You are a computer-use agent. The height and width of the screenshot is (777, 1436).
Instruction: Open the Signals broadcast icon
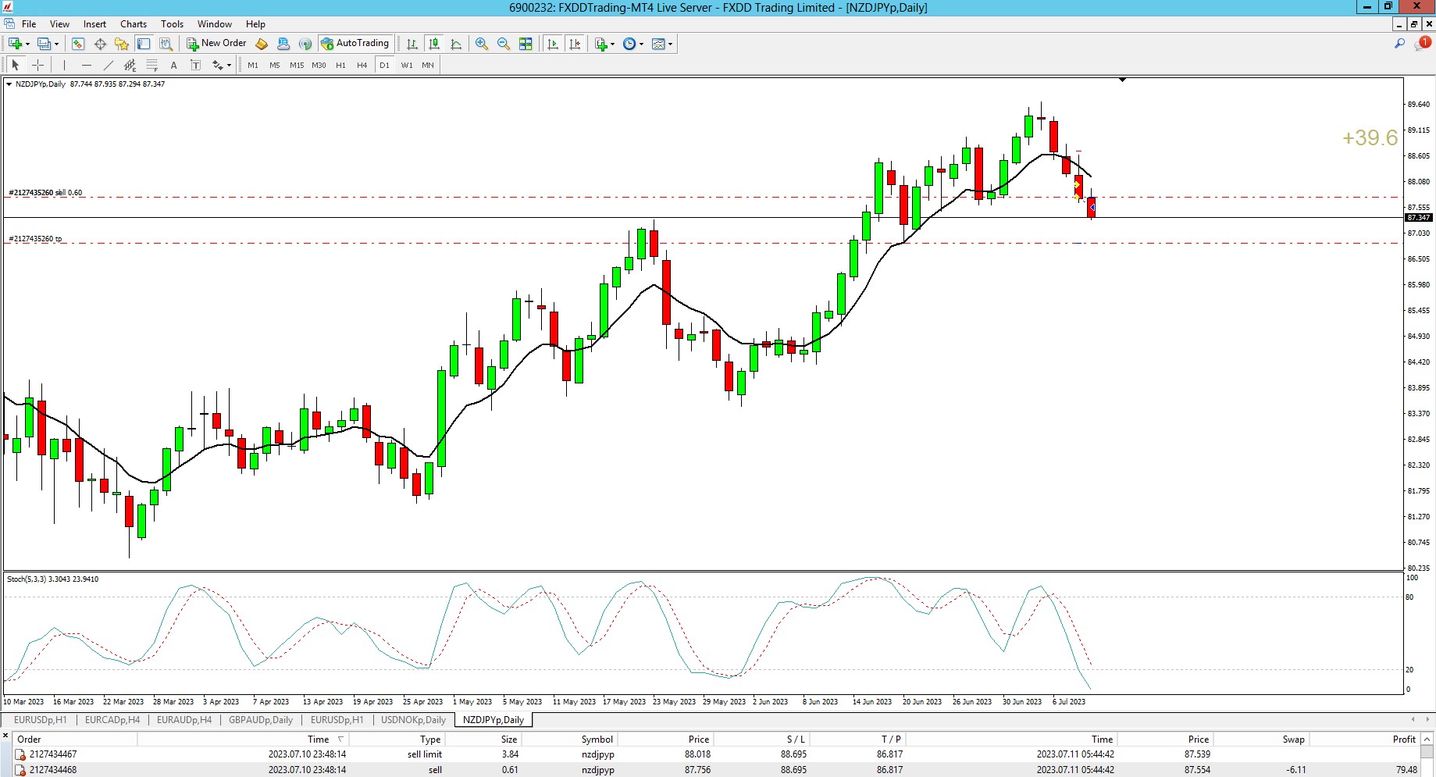coord(305,44)
